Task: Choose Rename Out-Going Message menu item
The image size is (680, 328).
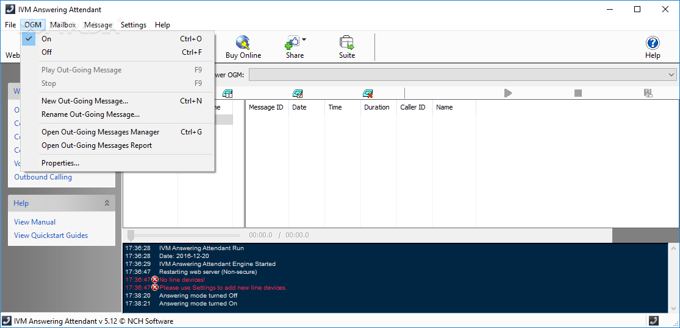Action: (x=118, y=114)
